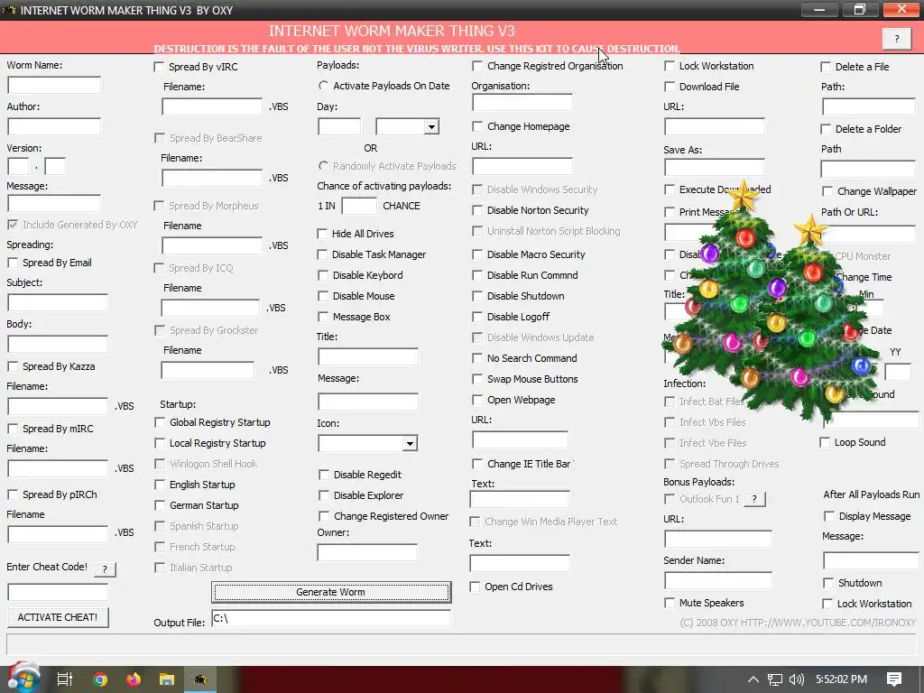Image resolution: width=924 pixels, height=693 pixels.
Task: Enable Open Cd Drives checkbox
Action: click(x=475, y=587)
